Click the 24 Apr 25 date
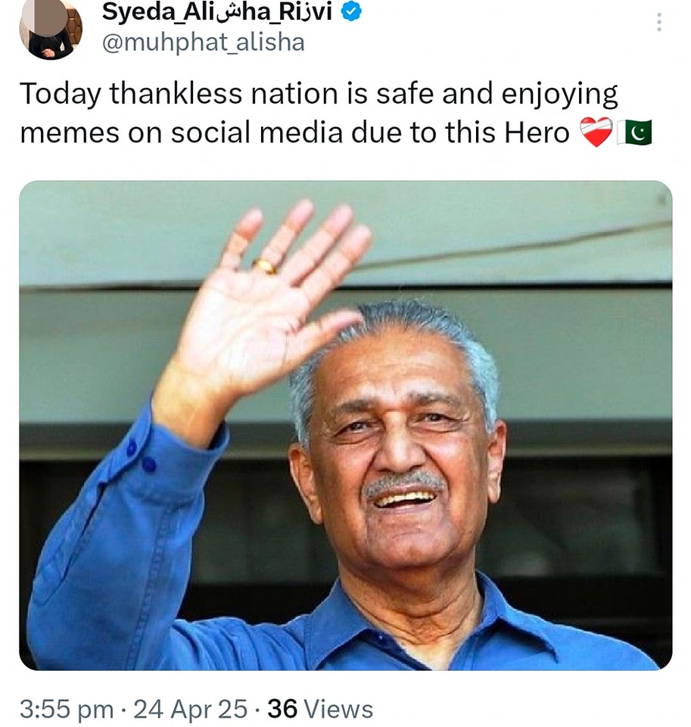 pyautogui.click(x=191, y=710)
